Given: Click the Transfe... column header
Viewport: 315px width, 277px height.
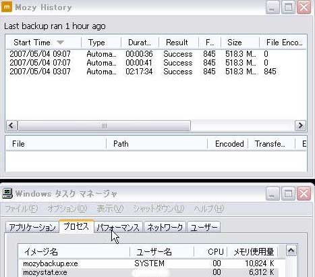Looking at the screenshot, I should [x=271, y=144].
